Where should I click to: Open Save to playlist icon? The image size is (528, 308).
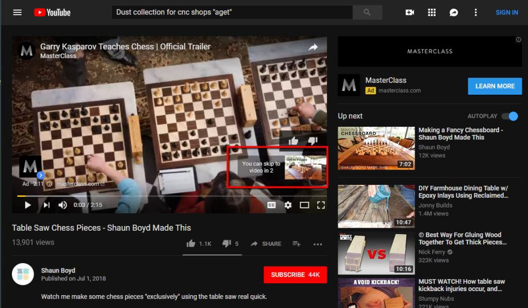point(296,244)
